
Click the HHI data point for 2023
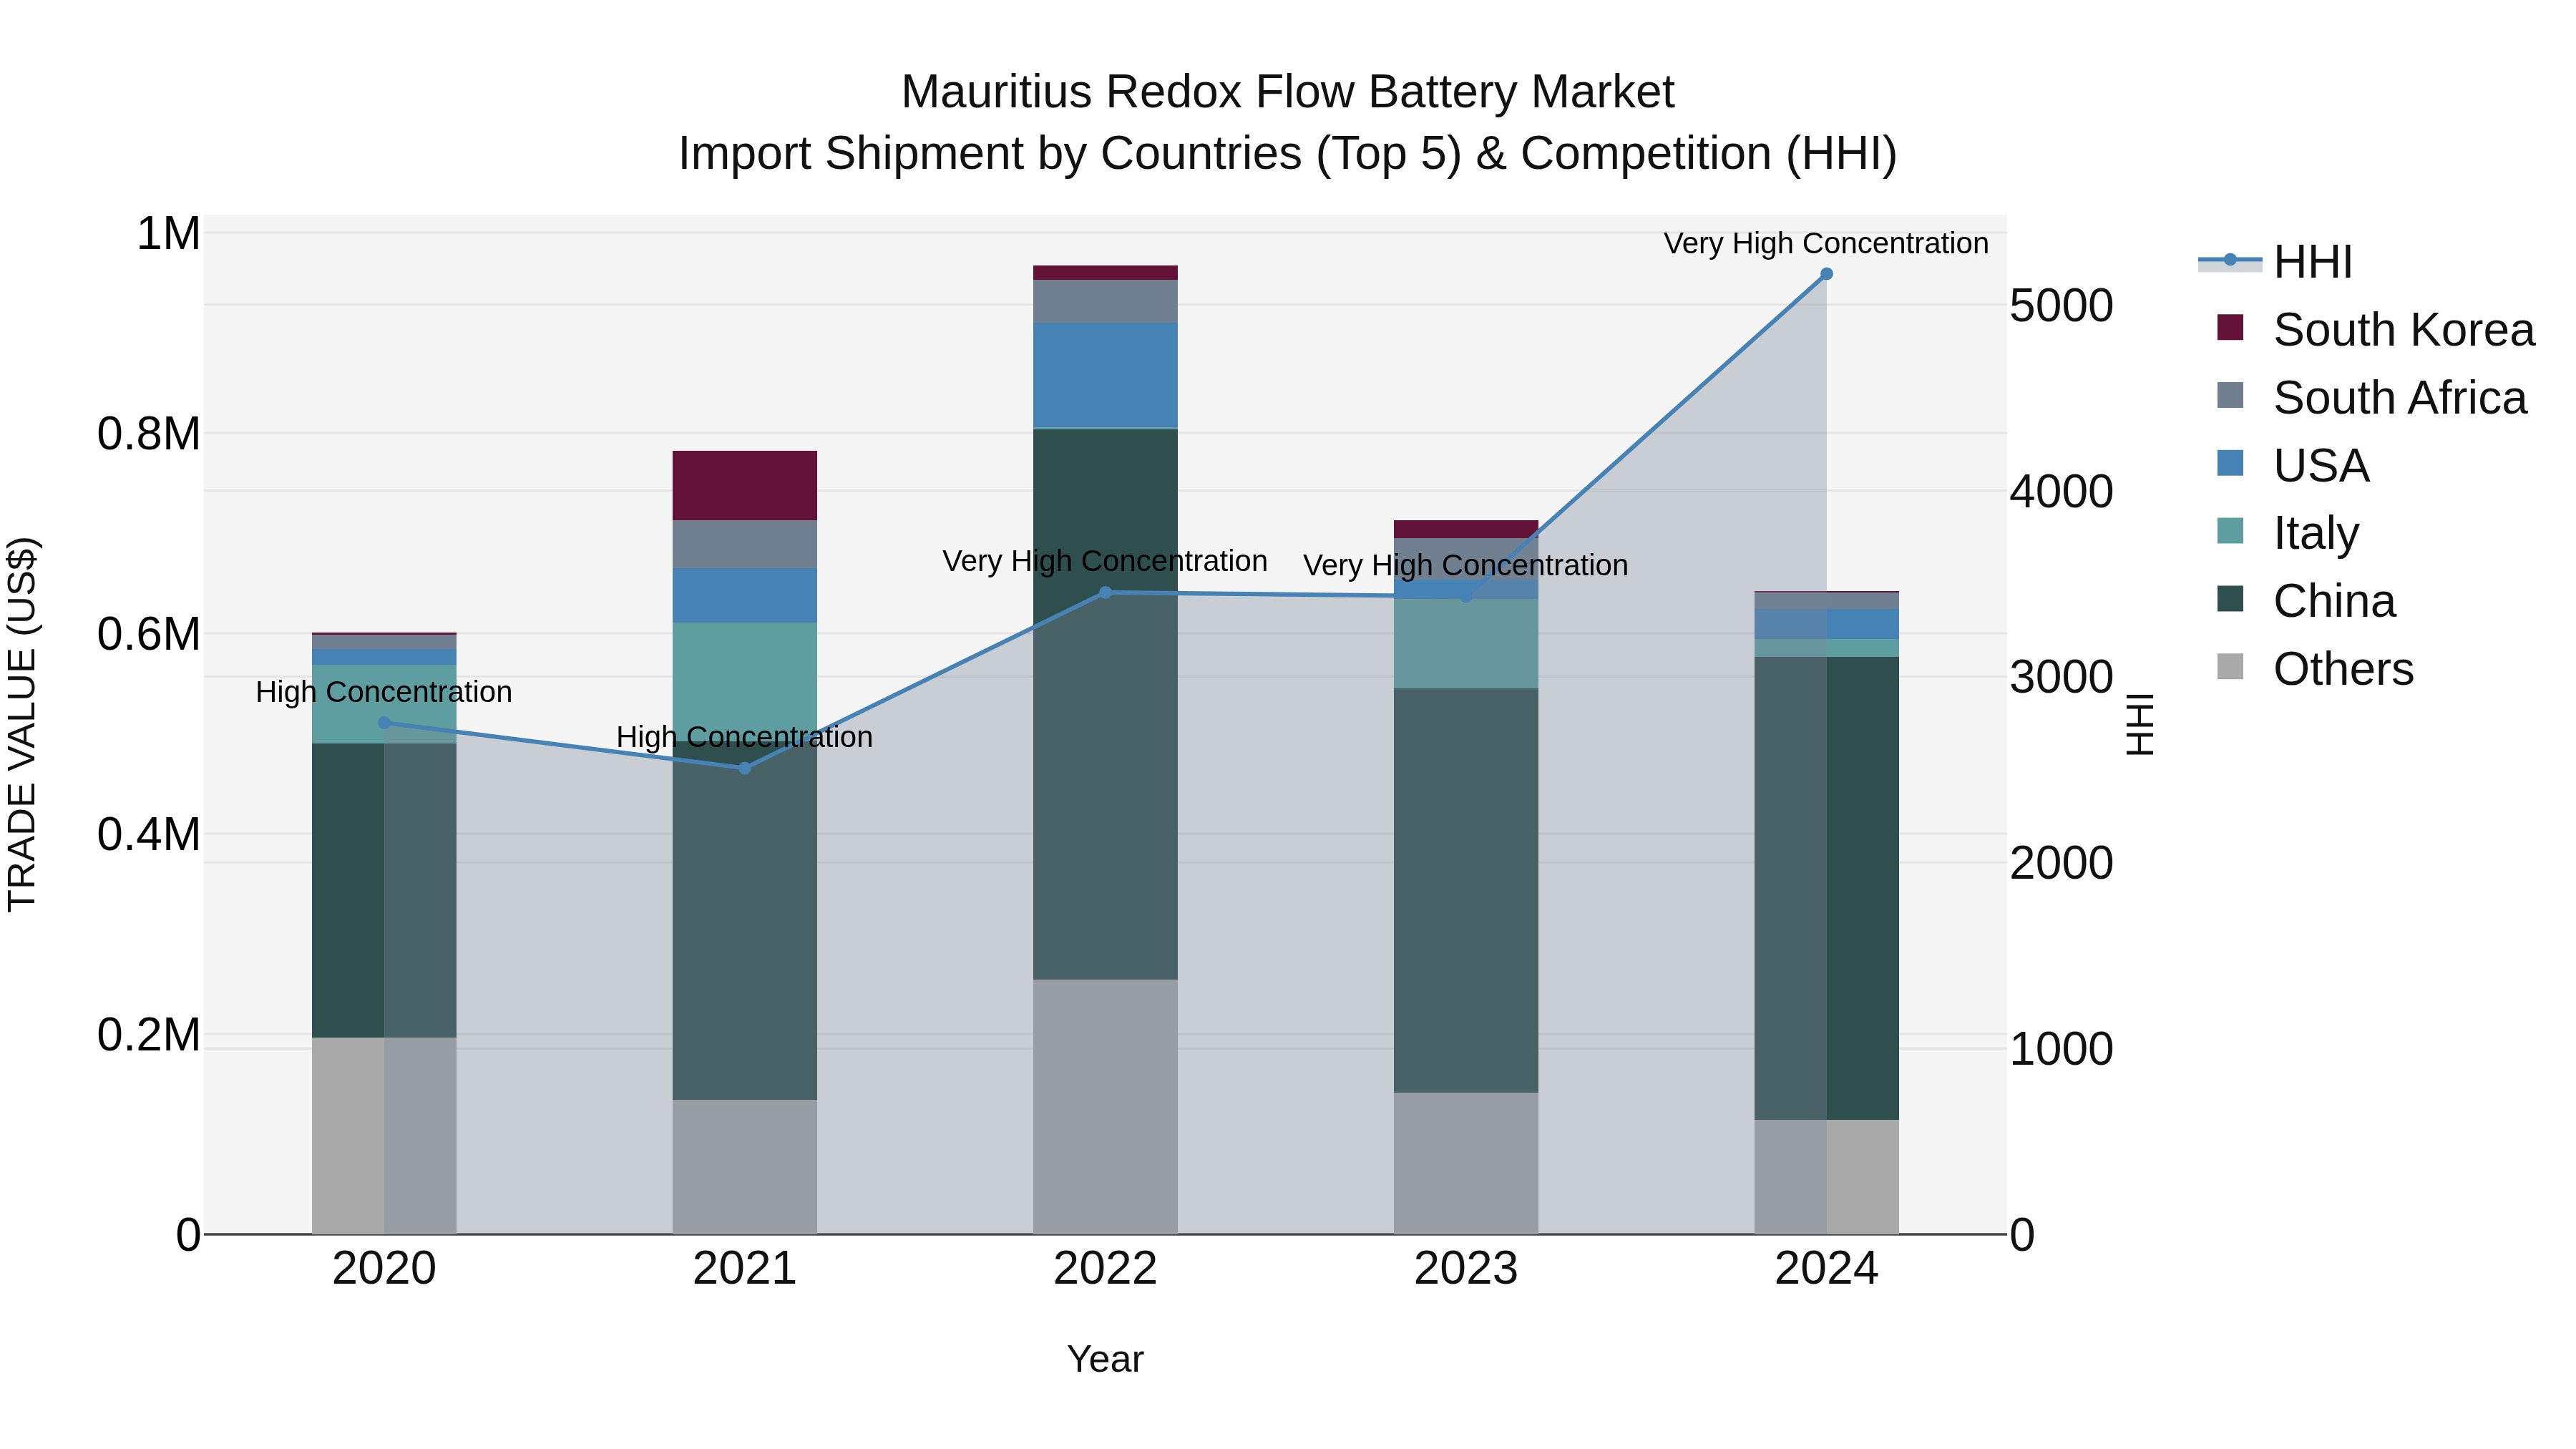point(1466,596)
